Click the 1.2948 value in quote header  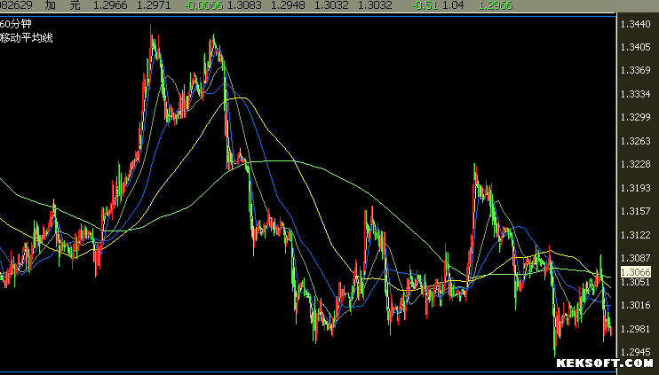(x=288, y=5)
